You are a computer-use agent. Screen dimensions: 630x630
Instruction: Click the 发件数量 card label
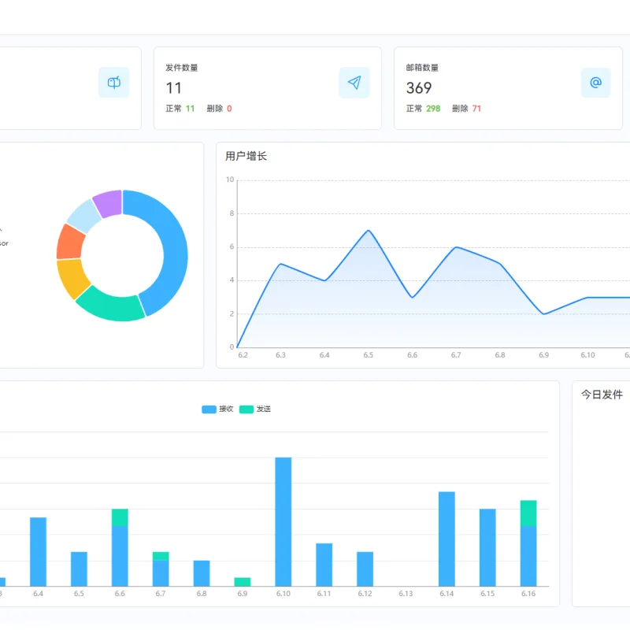[182, 68]
